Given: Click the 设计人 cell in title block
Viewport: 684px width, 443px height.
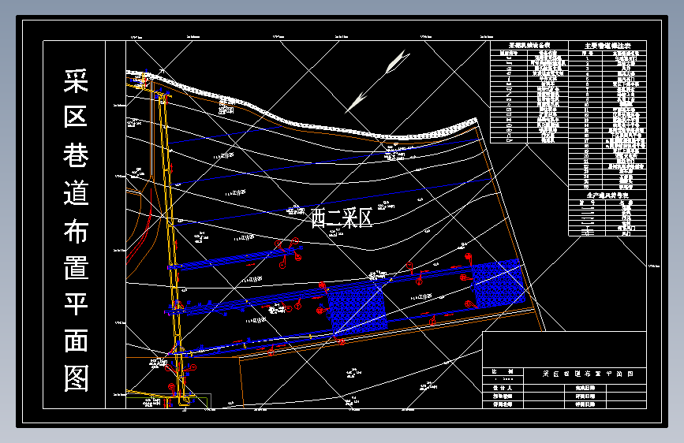Looking at the screenshot, I should pos(502,388).
